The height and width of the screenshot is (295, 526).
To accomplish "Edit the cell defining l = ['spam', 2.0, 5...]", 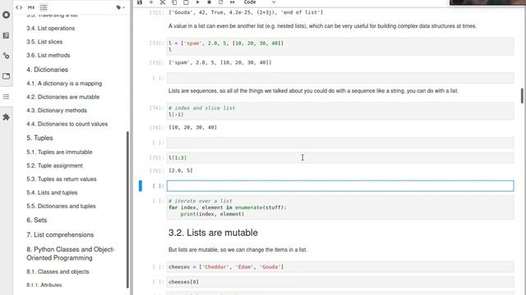I will click(340, 46).
